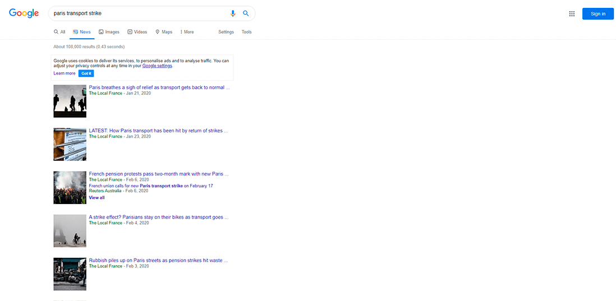This screenshot has height=301, width=616.
Task: Click the Sign in button
Action: [598, 14]
